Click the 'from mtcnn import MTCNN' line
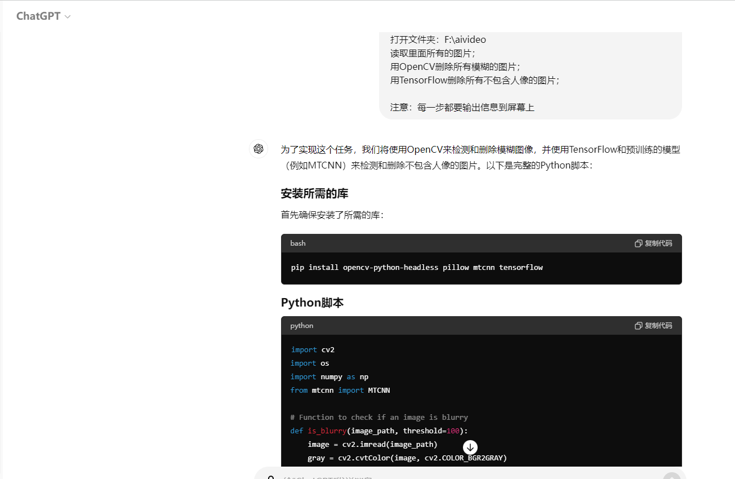 coord(340,391)
